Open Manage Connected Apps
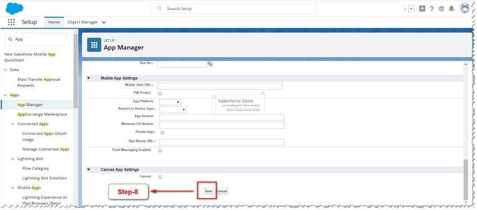This screenshot has height=210, width=477. click(x=45, y=150)
